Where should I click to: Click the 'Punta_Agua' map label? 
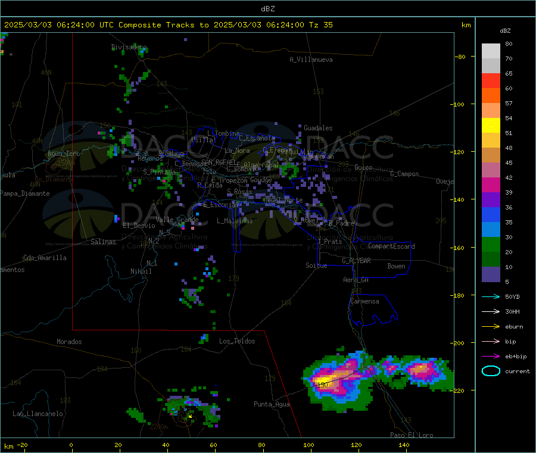pyautogui.click(x=272, y=404)
